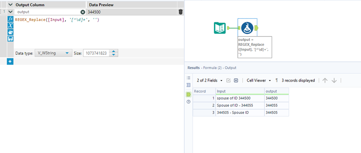Select cell '344505 - Spouse ID'
Image resolution: width=361 pixels, height=153 pixels.
point(240,113)
